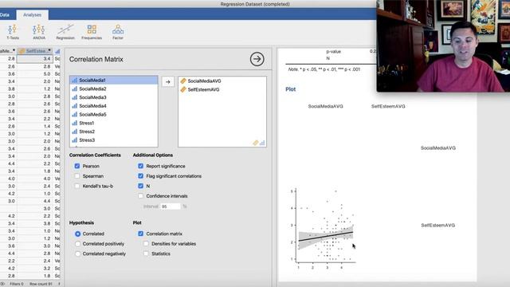The height and width of the screenshot is (287, 510).
Task: Enable Densities for variables checkbox
Action: [146, 244]
